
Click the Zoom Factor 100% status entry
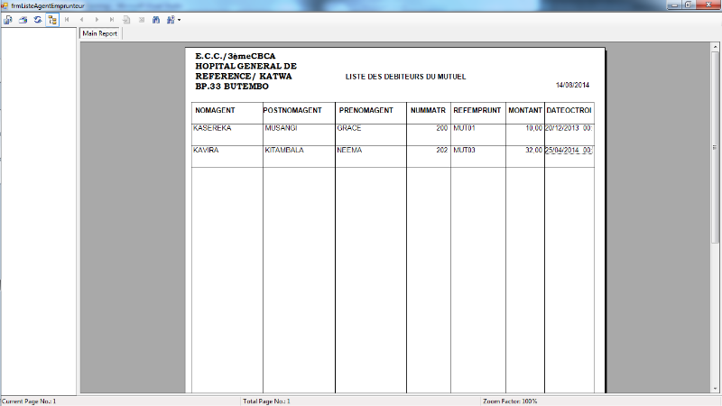pyautogui.click(x=510, y=401)
